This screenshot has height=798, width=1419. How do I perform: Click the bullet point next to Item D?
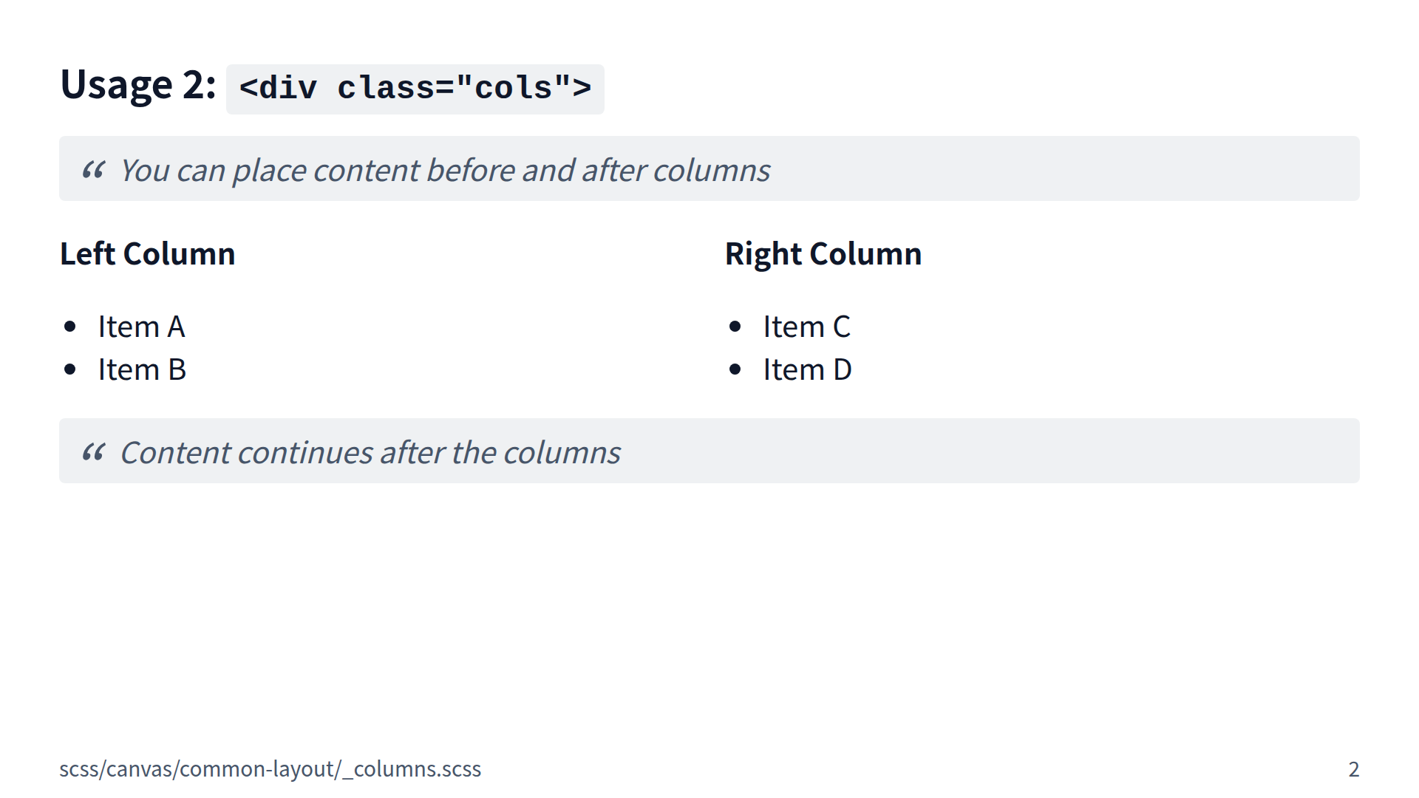tap(735, 369)
